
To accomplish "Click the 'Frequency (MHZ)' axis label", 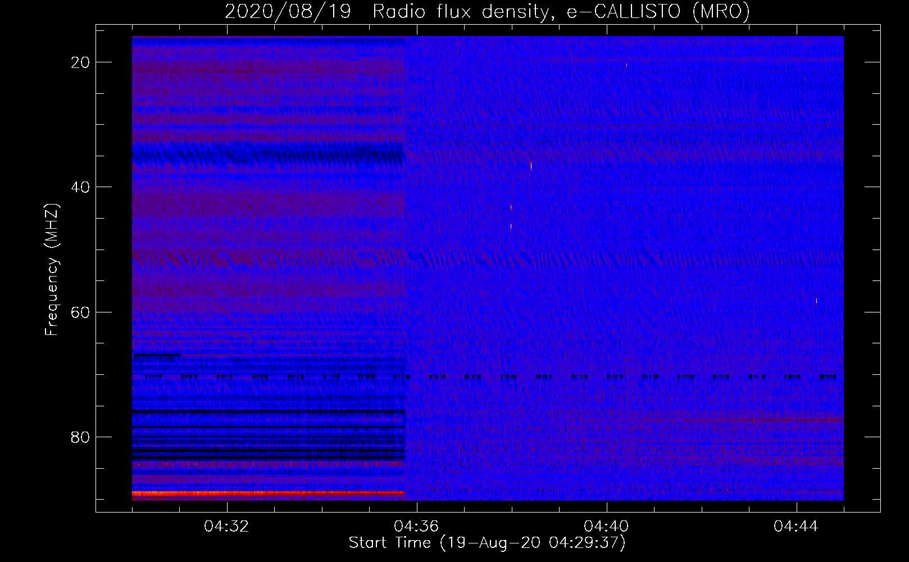I will [52, 269].
